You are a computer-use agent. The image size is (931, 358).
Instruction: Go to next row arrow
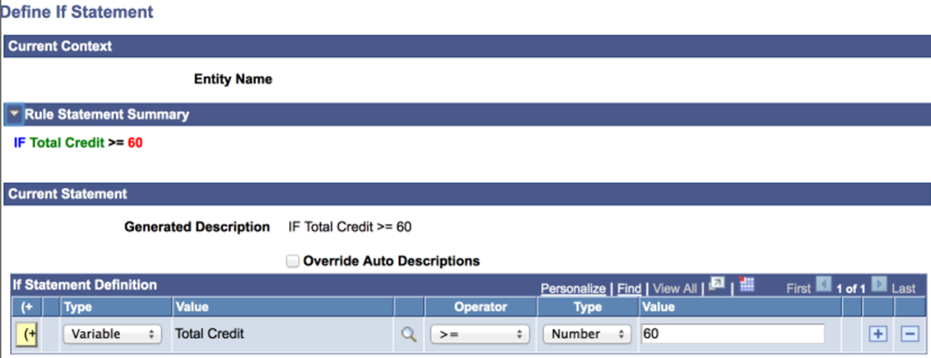[x=879, y=285]
